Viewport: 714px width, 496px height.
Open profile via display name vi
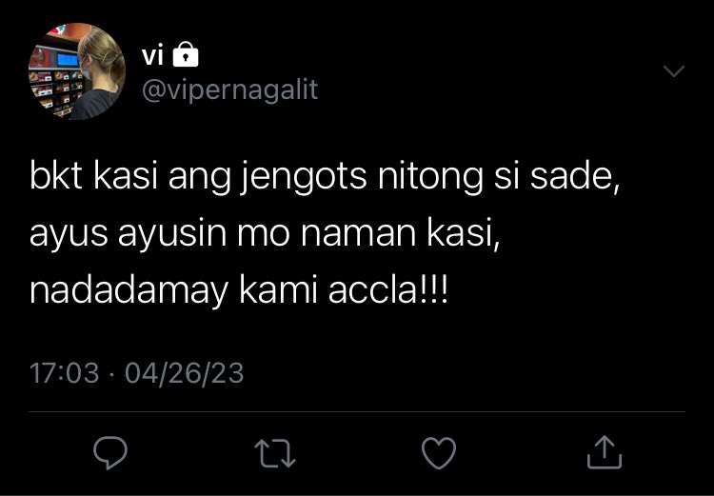(x=152, y=56)
